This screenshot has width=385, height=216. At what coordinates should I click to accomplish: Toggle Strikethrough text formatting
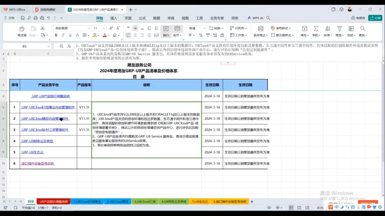pyautogui.click(x=77, y=35)
